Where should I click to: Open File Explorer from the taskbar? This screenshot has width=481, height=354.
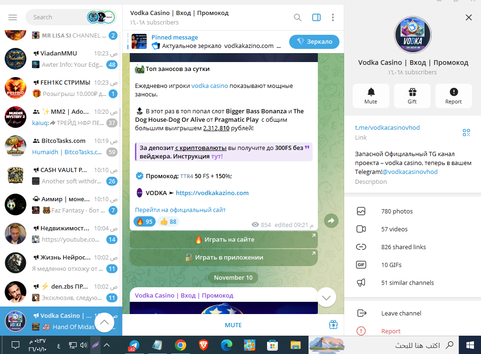pyautogui.click(x=295, y=346)
